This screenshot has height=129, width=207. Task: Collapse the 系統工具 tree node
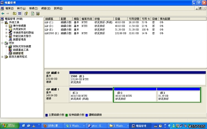click(x=2, y=22)
